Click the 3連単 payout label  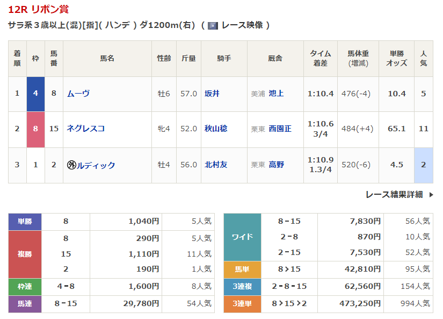(x=242, y=303)
